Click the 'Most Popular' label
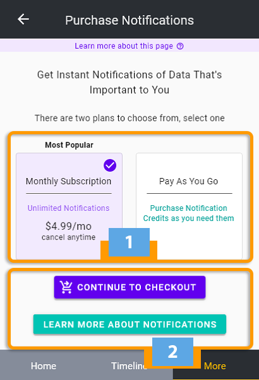 [69, 145]
